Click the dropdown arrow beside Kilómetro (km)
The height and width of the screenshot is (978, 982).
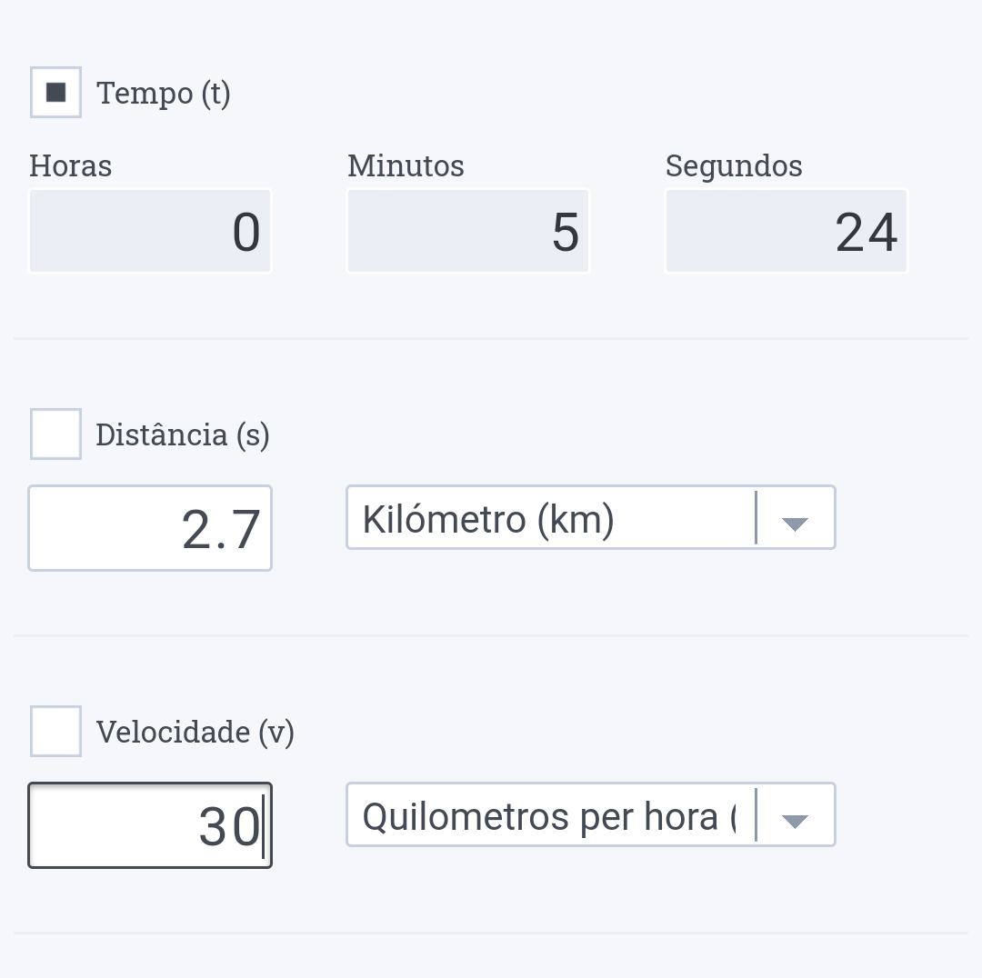795,524
